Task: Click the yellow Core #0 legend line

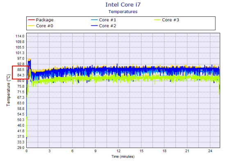Action: 31,25
